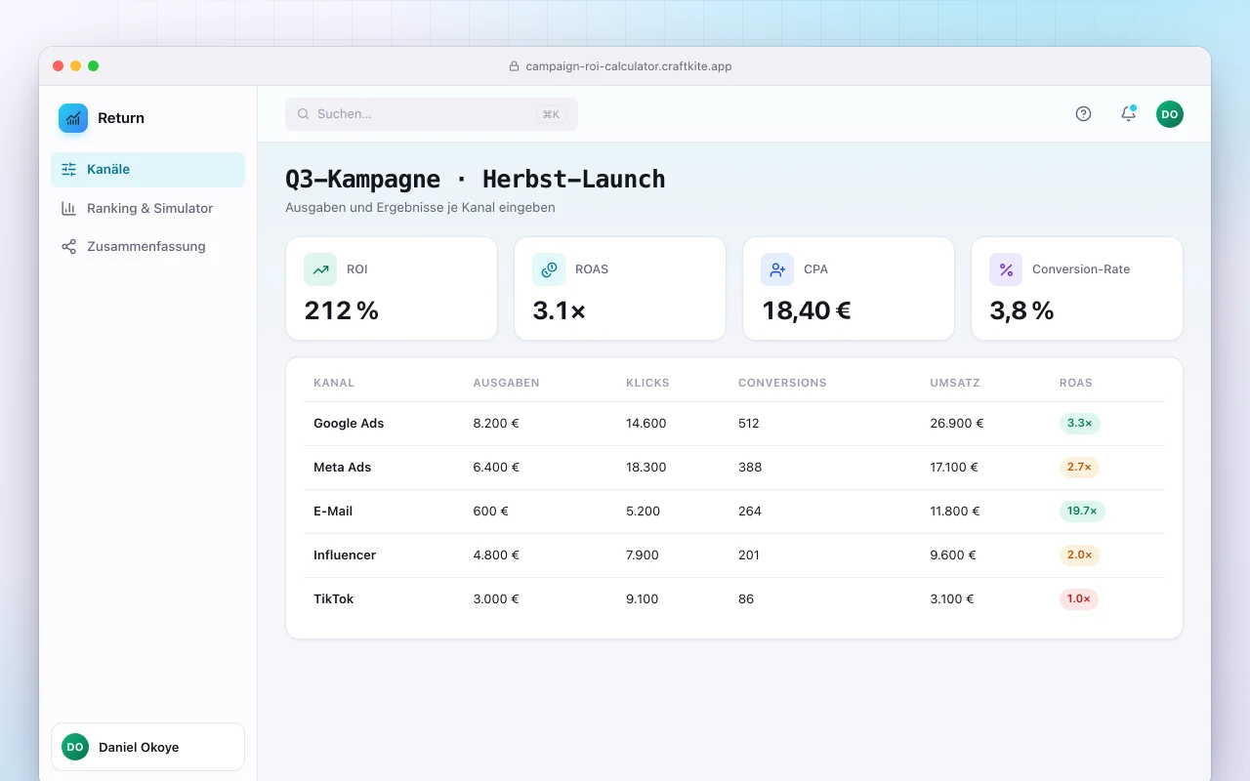Select the TikTok channel name
Image resolution: width=1250 pixels, height=781 pixels.
(x=334, y=599)
